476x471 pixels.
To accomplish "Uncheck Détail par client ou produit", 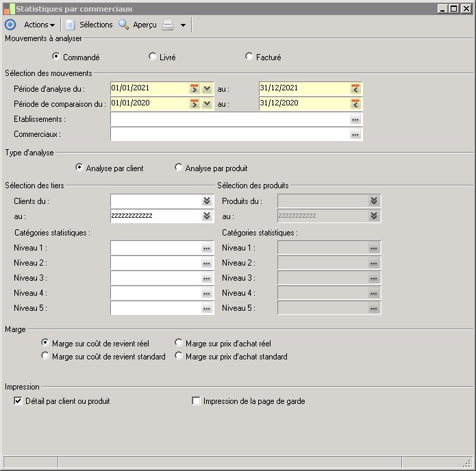I will pyautogui.click(x=18, y=401).
